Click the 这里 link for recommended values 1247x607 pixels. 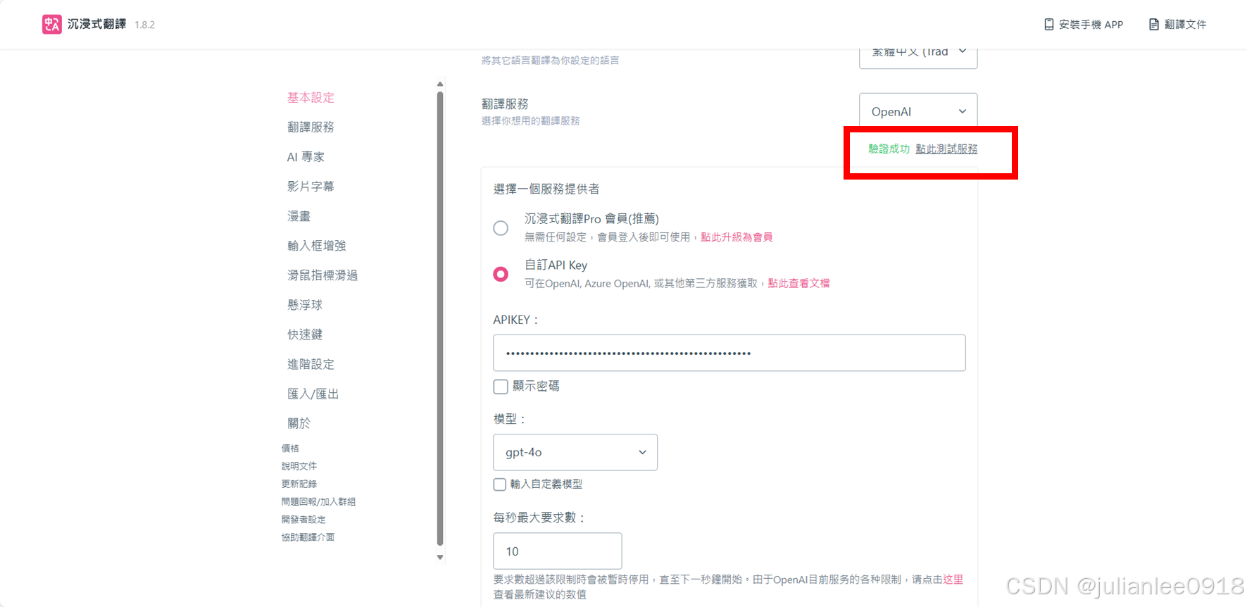click(953, 580)
